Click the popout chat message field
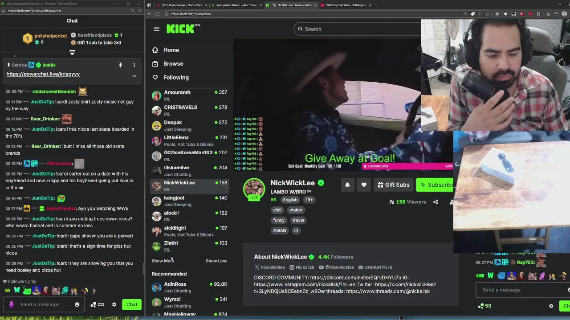Image resolution: width=570 pixels, height=320 pixels. pyautogui.click(x=45, y=304)
